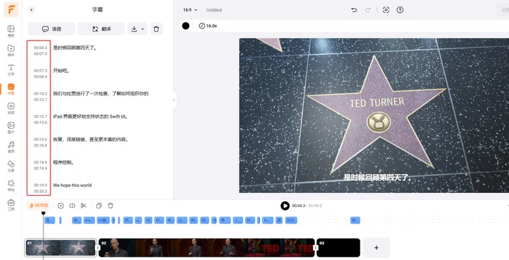Viewport: 509px width, 260px height.
Task: Click the split clip icon
Action: [x=72, y=206]
